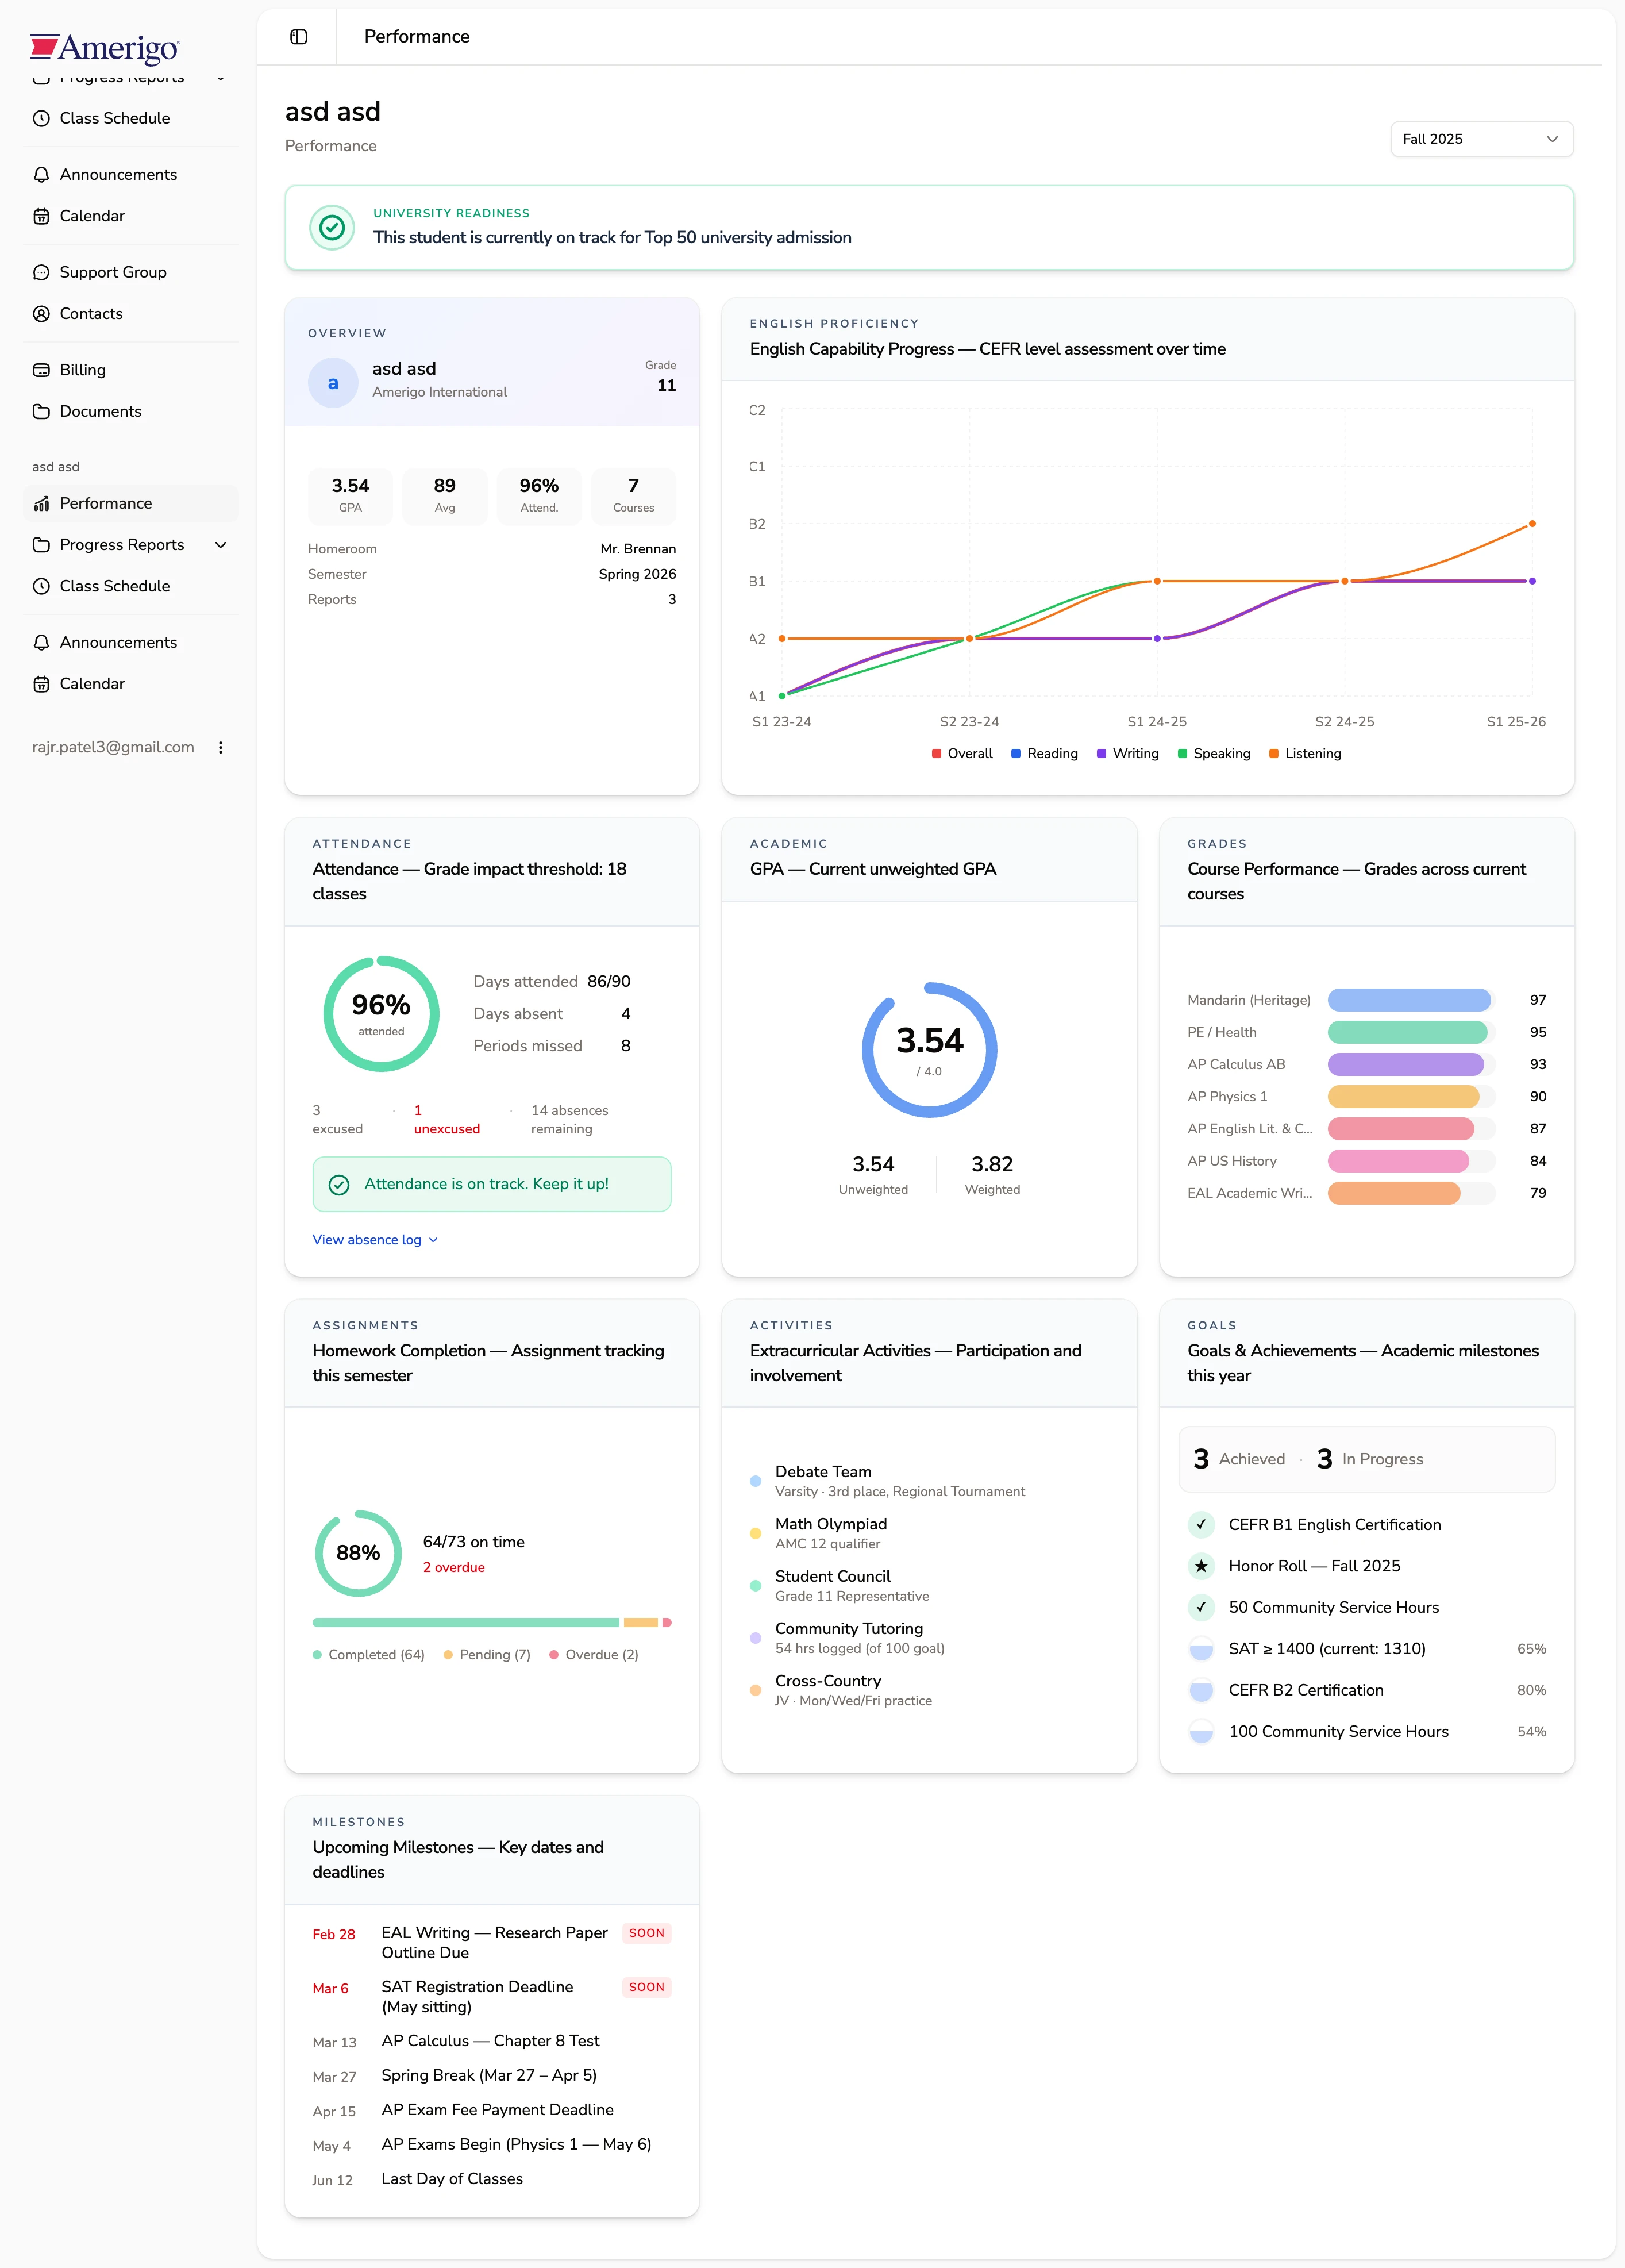Toggle the sidebar collapse icon

click(x=298, y=37)
